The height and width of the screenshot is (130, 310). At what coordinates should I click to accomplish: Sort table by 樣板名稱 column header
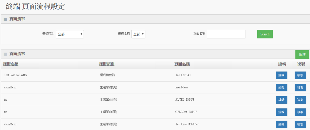[11, 64]
